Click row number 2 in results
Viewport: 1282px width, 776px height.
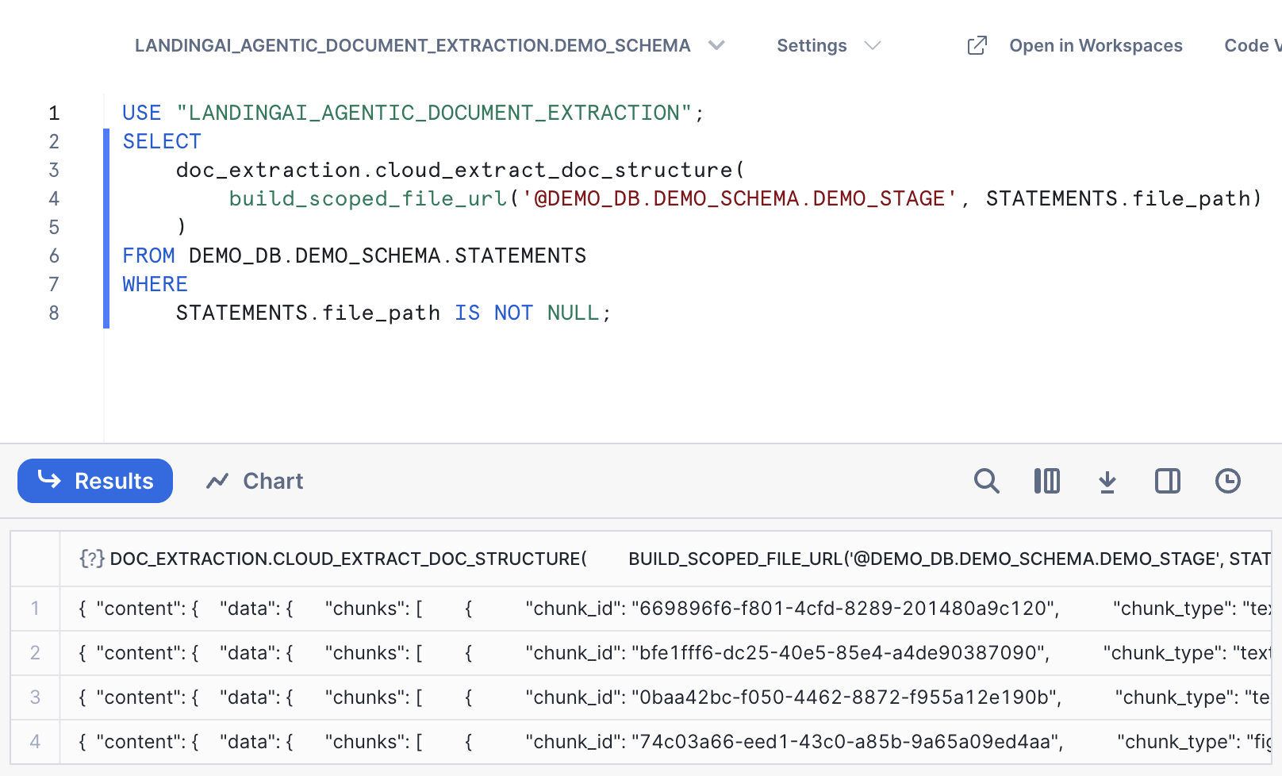pyautogui.click(x=35, y=653)
